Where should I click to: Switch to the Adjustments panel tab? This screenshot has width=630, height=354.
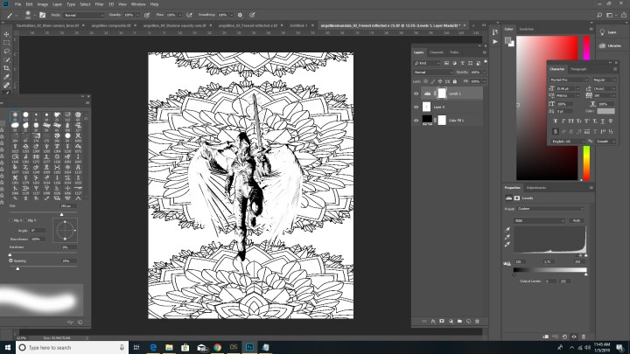(x=535, y=188)
